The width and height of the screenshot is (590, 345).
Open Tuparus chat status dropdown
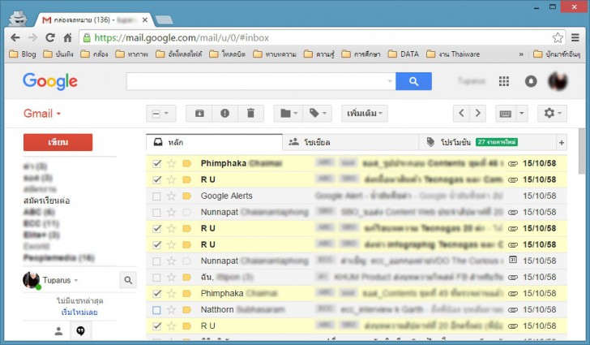click(76, 281)
